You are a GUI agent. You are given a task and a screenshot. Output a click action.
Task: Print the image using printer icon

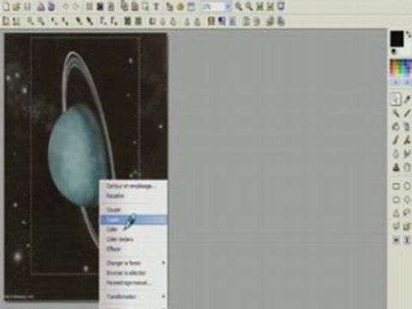(x=41, y=7)
